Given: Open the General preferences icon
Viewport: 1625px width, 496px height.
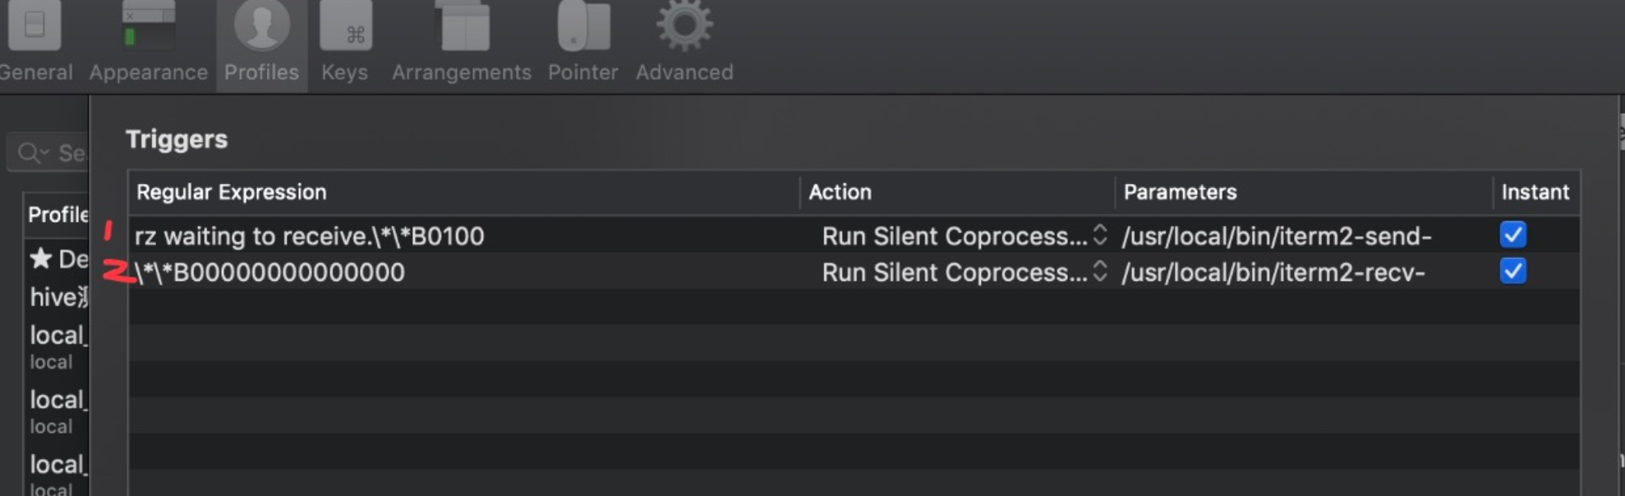Looking at the screenshot, I should coord(35,26).
